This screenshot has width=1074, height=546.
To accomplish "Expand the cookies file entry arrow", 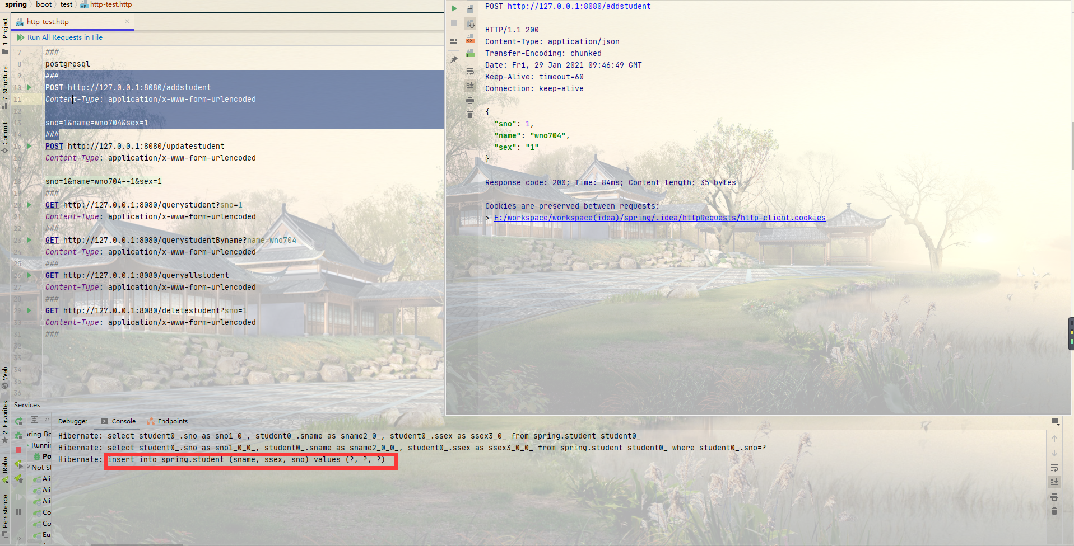I will tap(487, 218).
